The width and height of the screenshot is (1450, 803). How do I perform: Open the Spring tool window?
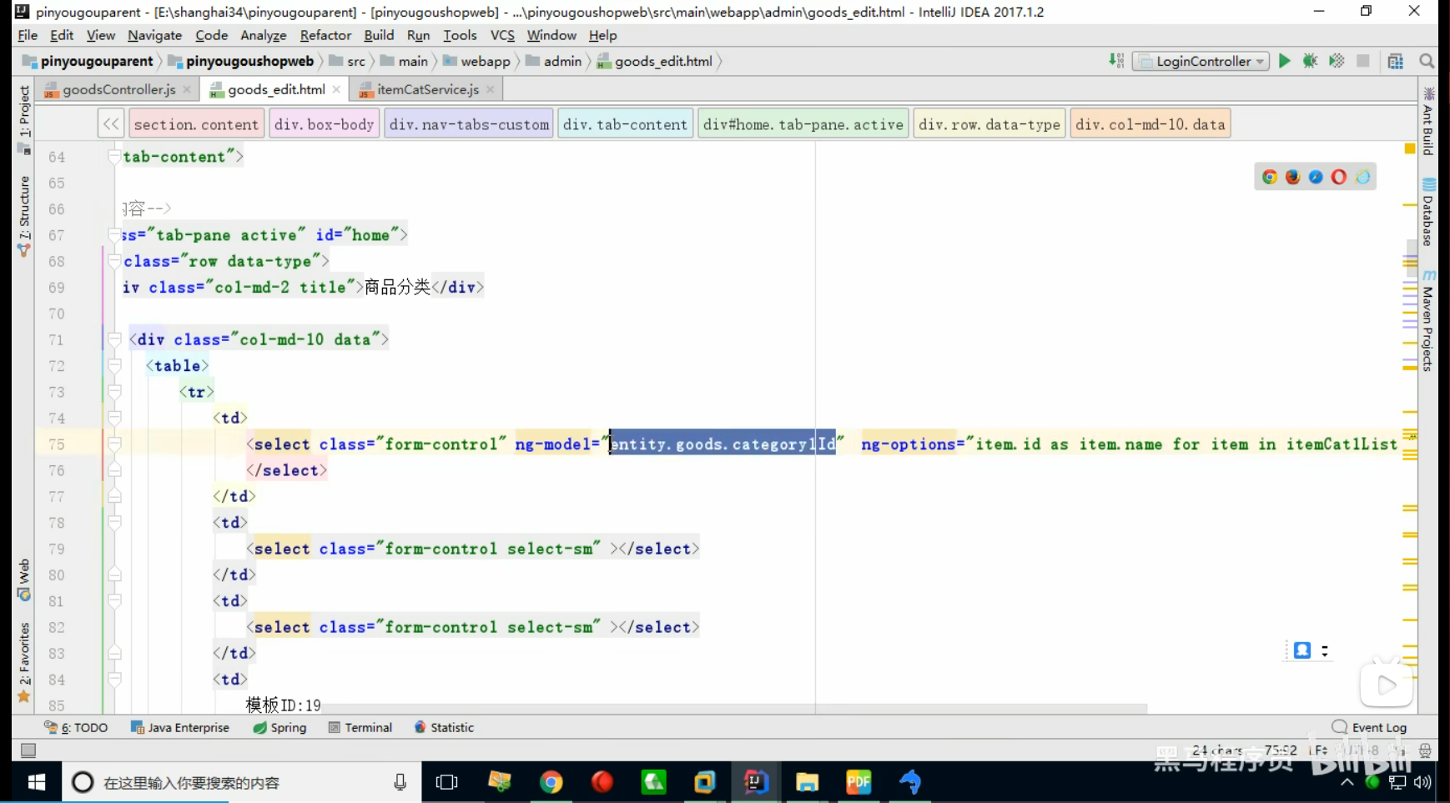(279, 727)
